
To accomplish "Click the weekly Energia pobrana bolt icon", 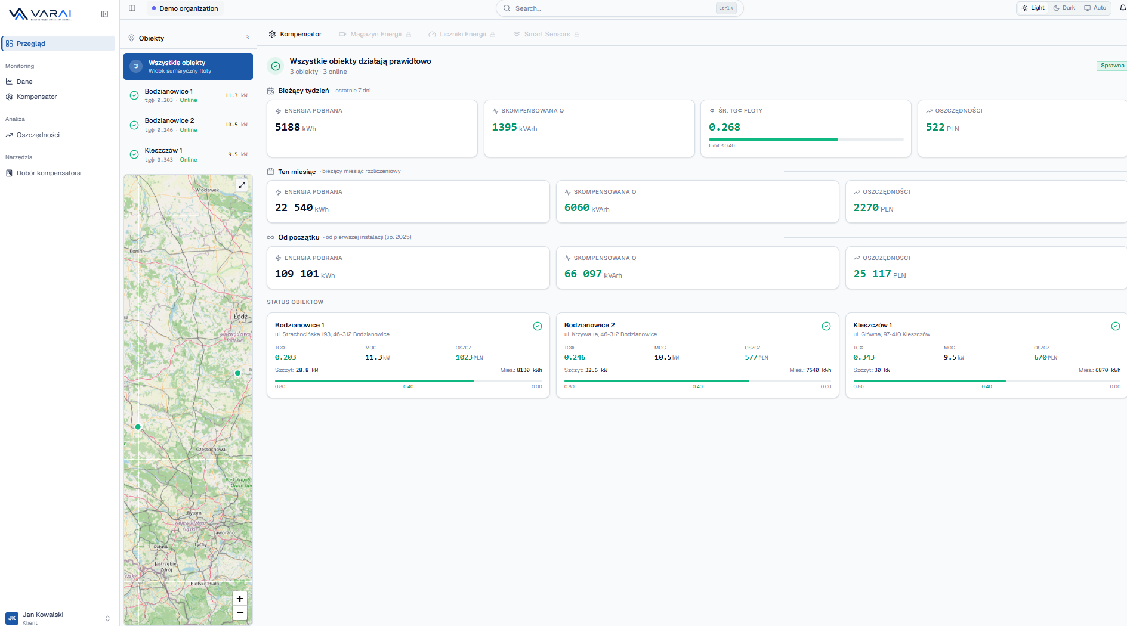I will point(279,111).
